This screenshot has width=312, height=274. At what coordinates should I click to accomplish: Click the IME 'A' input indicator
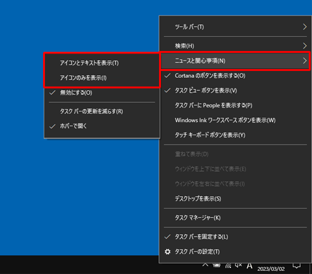[x=250, y=266]
